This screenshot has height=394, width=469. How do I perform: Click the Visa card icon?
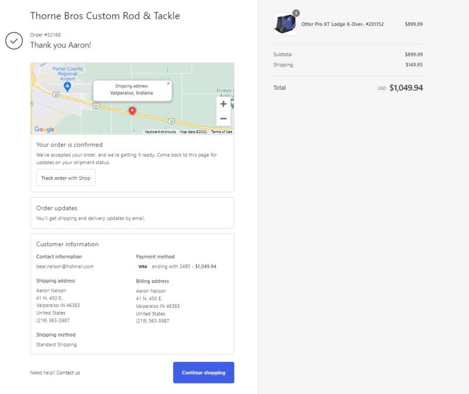(x=142, y=267)
